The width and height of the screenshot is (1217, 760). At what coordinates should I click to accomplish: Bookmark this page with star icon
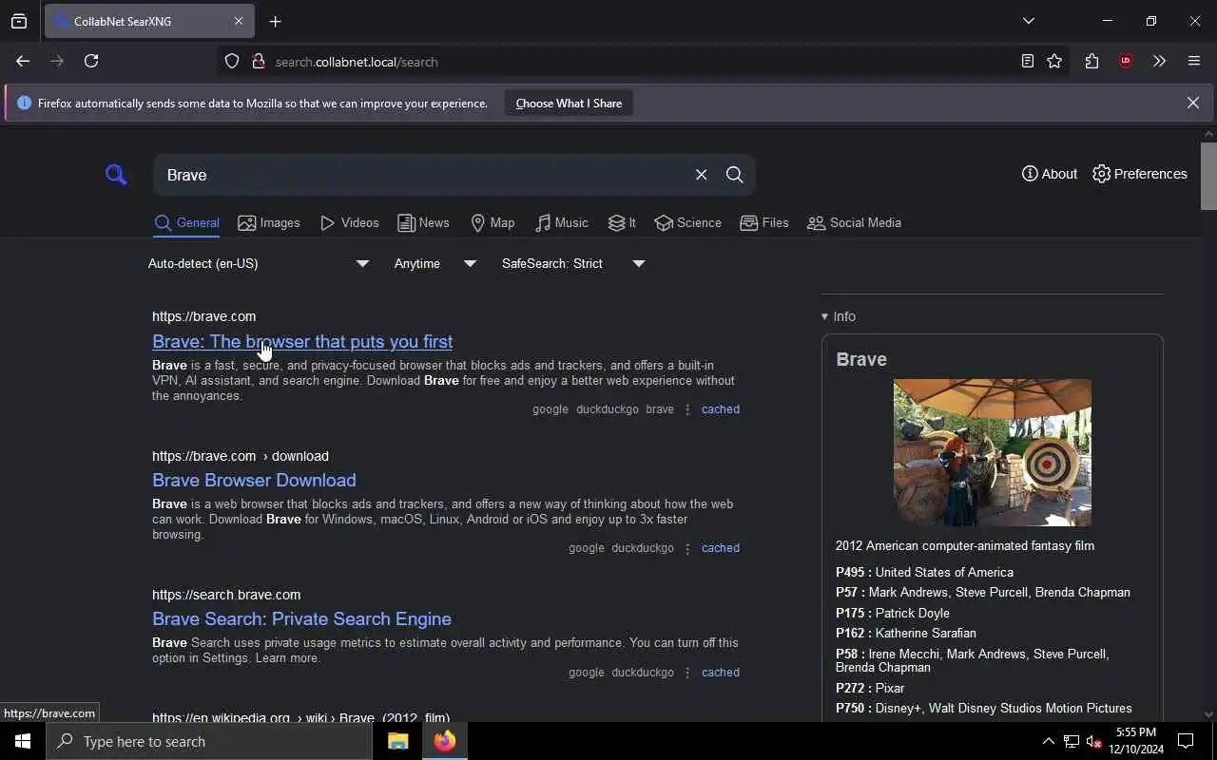[1054, 62]
